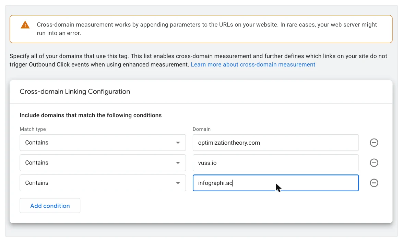
Task: Remove the infographi.ac condition row
Action: (374, 183)
